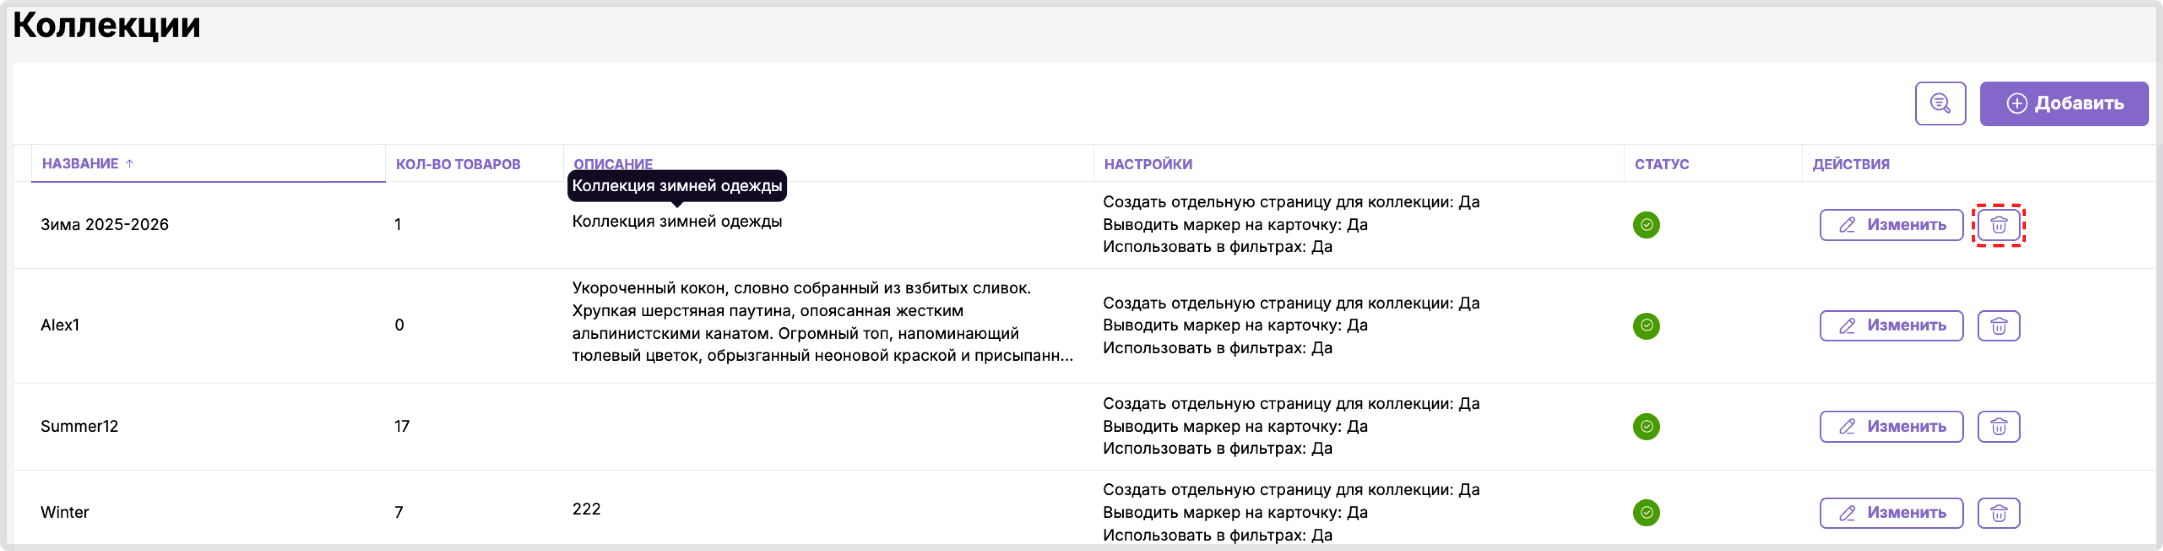Click product count 17 for Summer12
Screen dimensions: 2163x551
tap(401, 427)
